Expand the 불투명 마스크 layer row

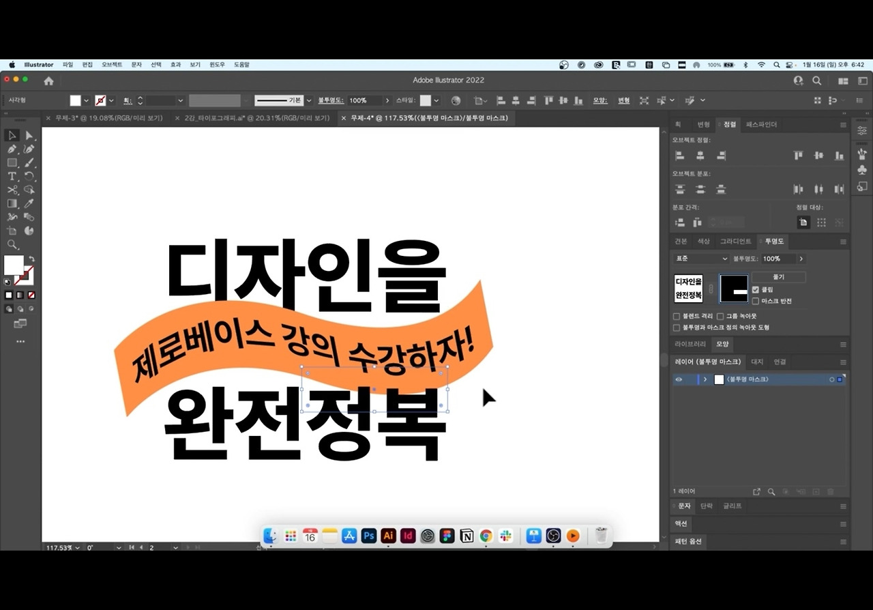coord(705,379)
